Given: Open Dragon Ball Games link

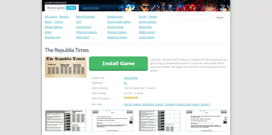Looking at the screenshot, I should pos(119,22).
